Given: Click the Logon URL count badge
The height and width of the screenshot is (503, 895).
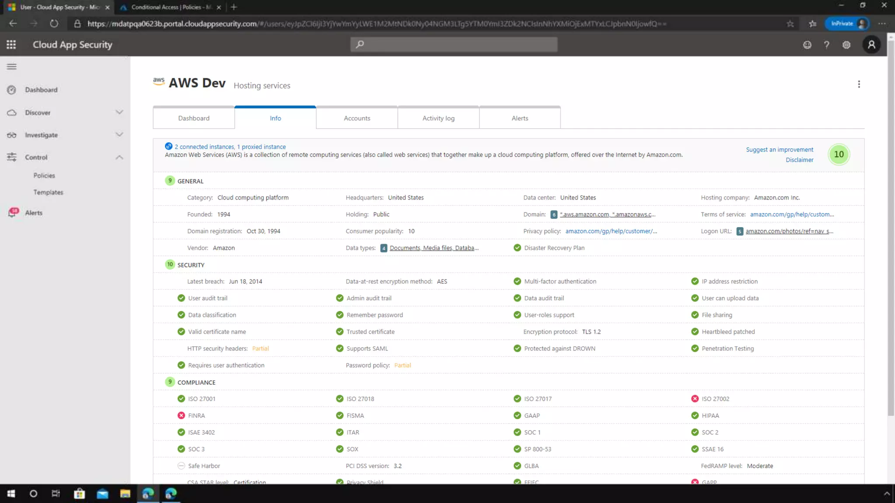Looking at the screenshot, I should tap(739, 231).
